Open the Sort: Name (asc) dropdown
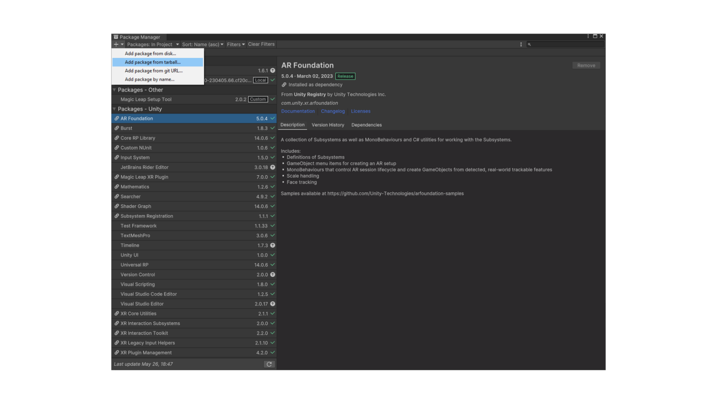Screen dimensions: 717x404 (202, 44)
